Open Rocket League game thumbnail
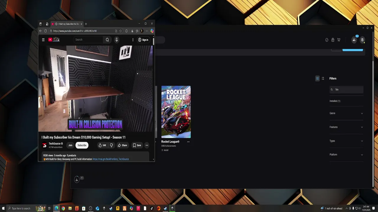The width and height of the screenshot is (378, 212). (x=176, y=112)
